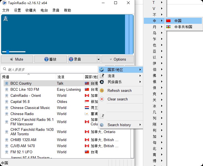The width and height of the screenshot is (203, 166).
Task: Choose Refresh search from the context menu
Action: (x=121, y=90)
